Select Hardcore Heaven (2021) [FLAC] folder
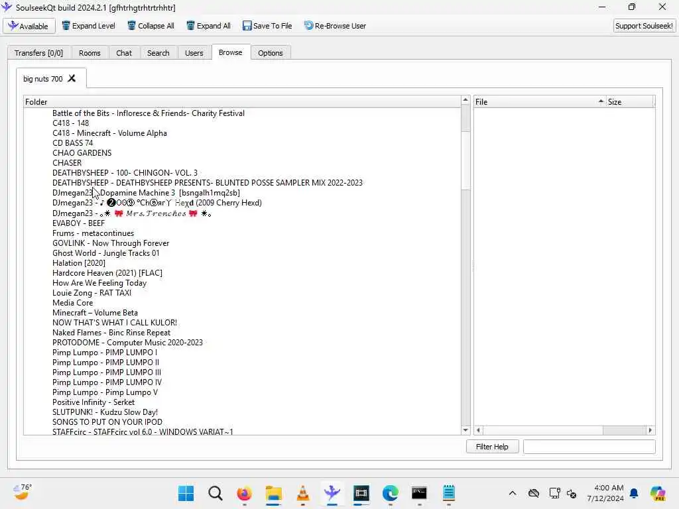The image size is (679, 509). point(107,272)
